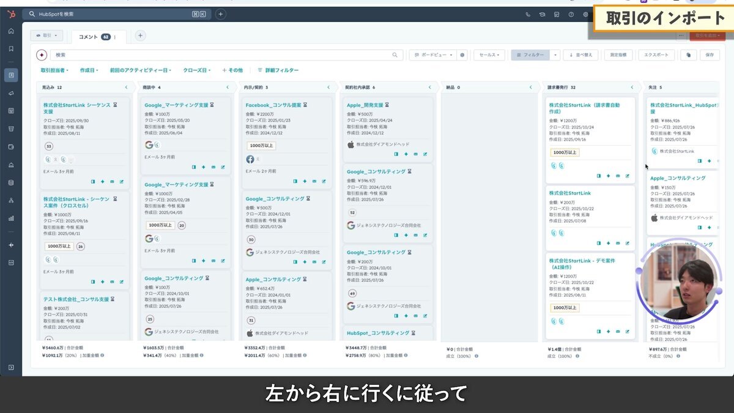This screenshot has height=413, width=734.
Task: Open the board view settings gear
Action: [x=464, y=54]
